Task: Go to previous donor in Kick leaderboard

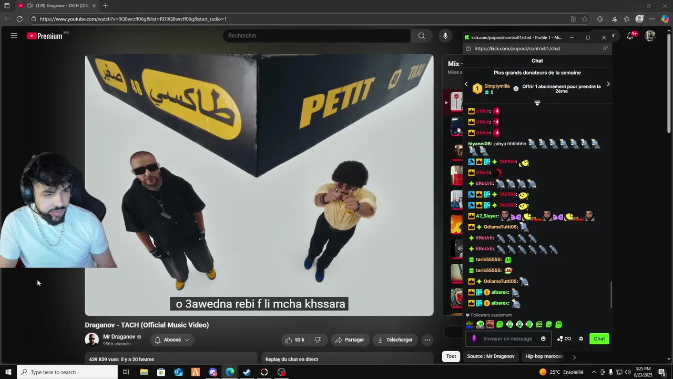Action: coord(466,84)
